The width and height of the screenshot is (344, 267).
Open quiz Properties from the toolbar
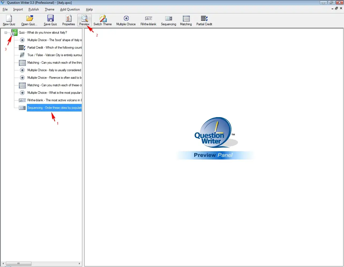click(x=69, y=19)
